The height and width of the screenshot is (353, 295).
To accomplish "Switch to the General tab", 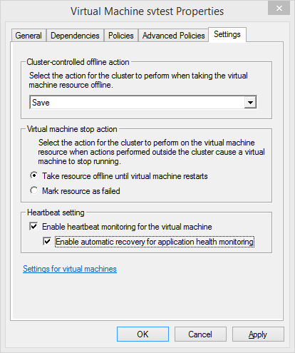I will point(29,36).
